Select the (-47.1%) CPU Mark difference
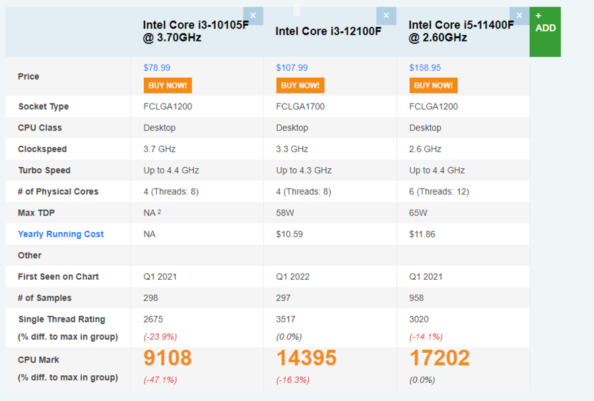Viewport: 594px width, 401px height. click(160, 380)
